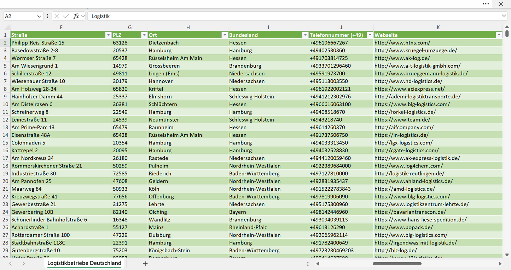Viewport: 511px width, 270px height.
Task: Click the previous sheet navigation arrow
Action: pos(11,264)
